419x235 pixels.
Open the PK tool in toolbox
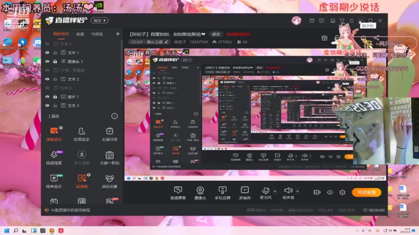coord(109,201)
